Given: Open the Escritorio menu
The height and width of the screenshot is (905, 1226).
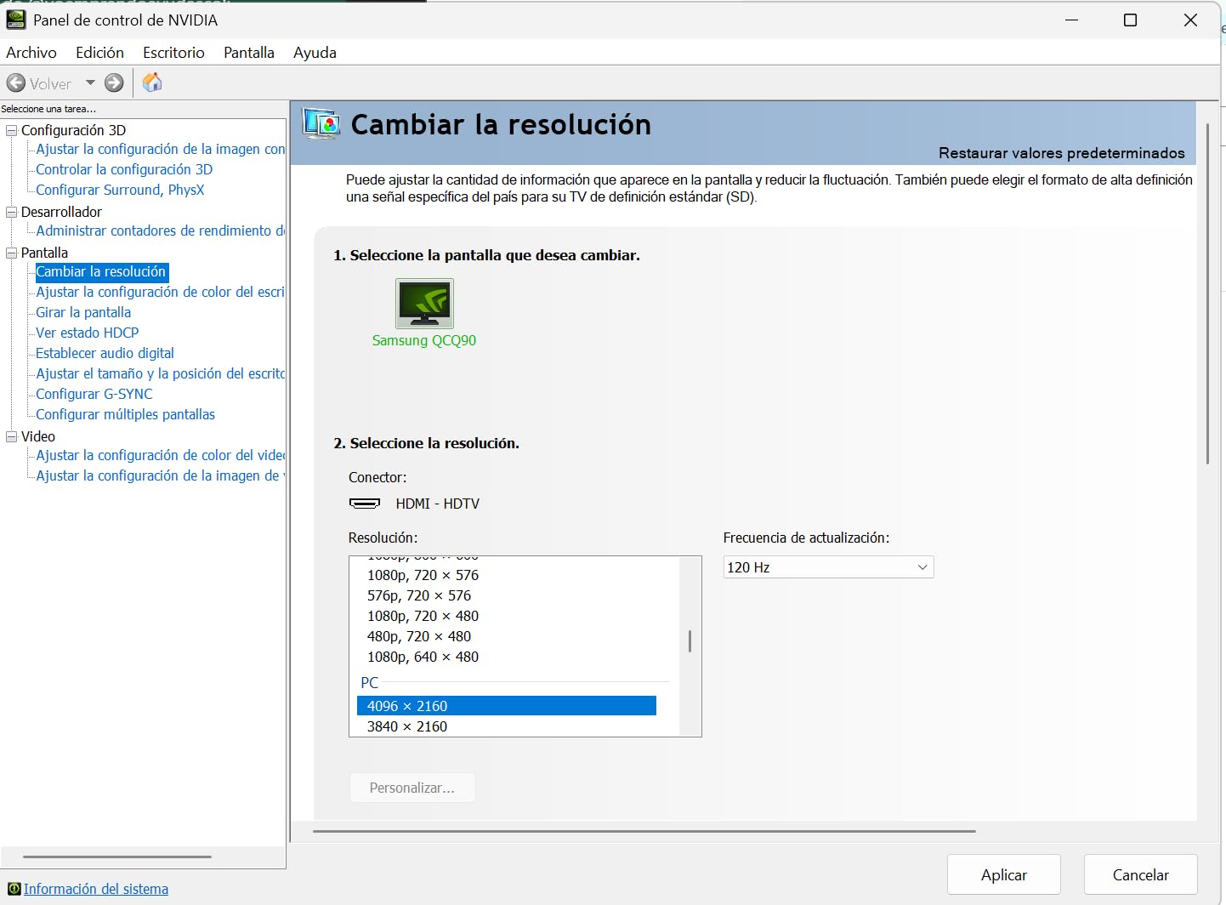Looking at the screenshot, I should [173, 53].
